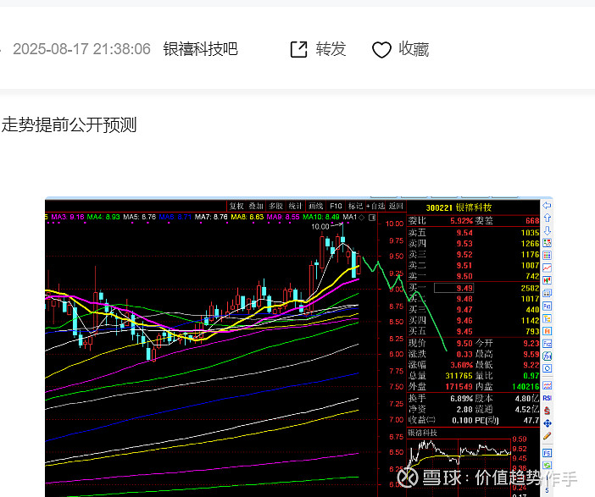The height and width of the screenshot is (497, 595).
Task: Click the 返回 toolbar button
Action: [396, 207]
